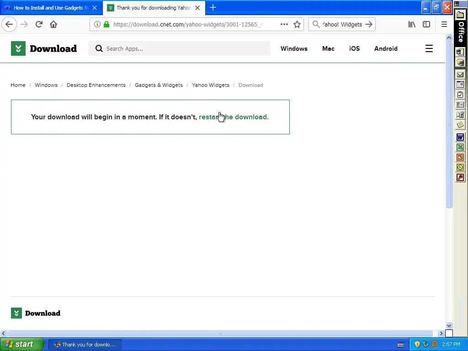The image size is (468, 351).
Task: Open the Library bookmarks icon
Action: pos(412,24)
